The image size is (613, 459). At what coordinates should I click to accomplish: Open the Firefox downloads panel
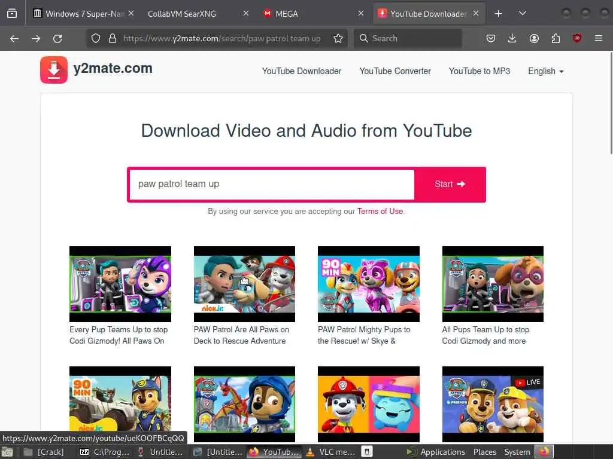512,38
